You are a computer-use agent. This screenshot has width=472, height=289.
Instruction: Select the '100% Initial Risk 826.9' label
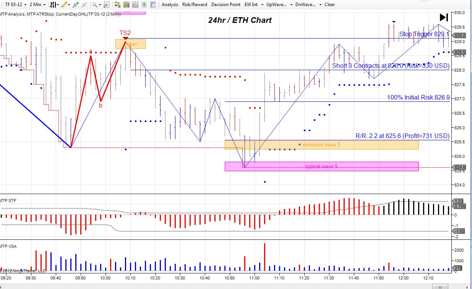[418, 97]
